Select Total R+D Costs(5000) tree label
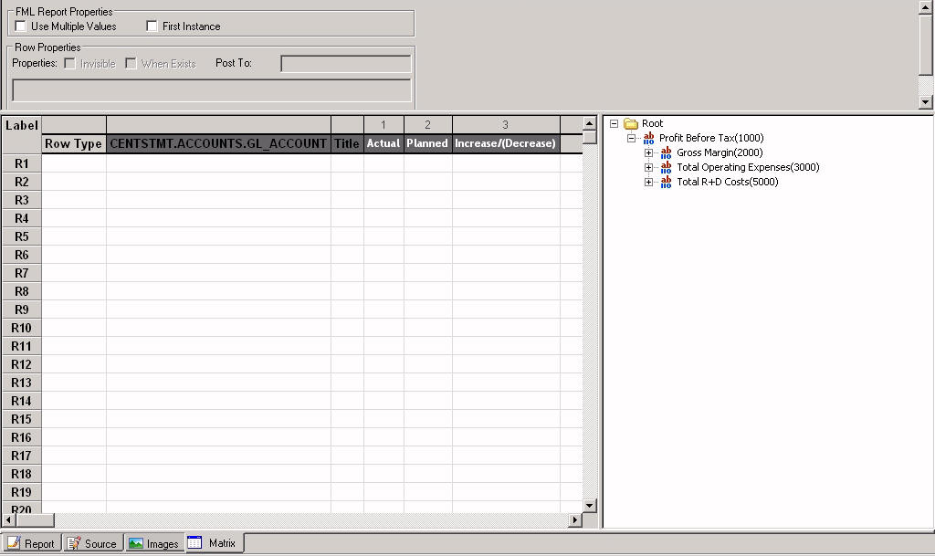 coord(728,182)
